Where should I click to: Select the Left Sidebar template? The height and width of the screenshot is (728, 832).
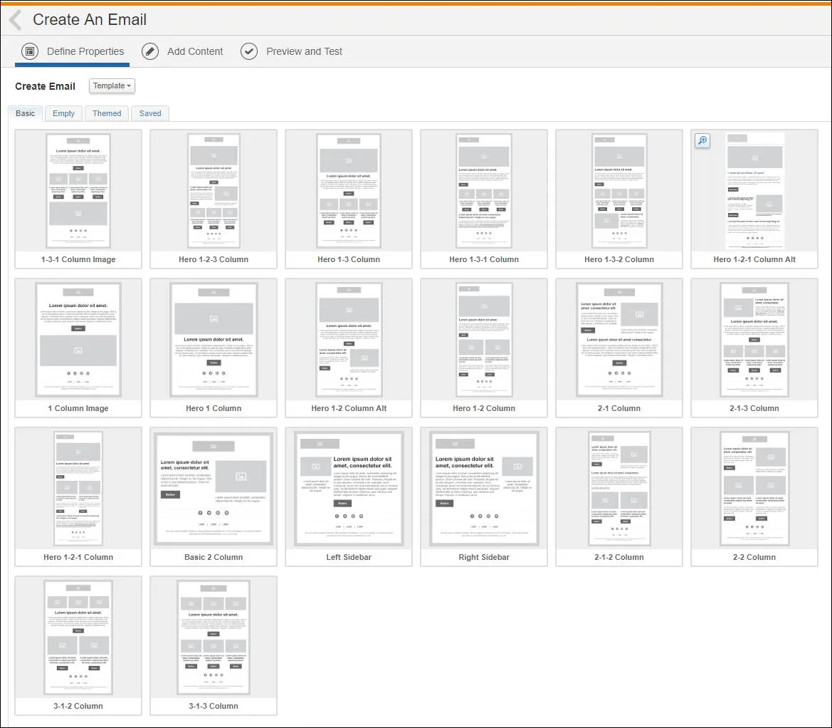click(x=349, y=496)
